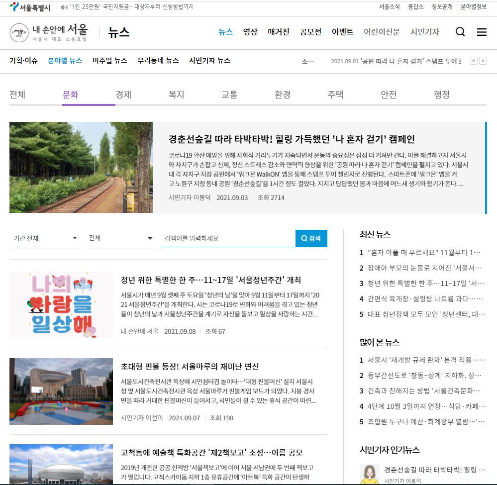Open popular citizen reporter article 경춘선숲길 따라
The image size is (497, 485).
434,470
